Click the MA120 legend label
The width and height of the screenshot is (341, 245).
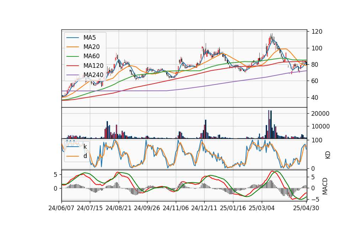point(93,66)
